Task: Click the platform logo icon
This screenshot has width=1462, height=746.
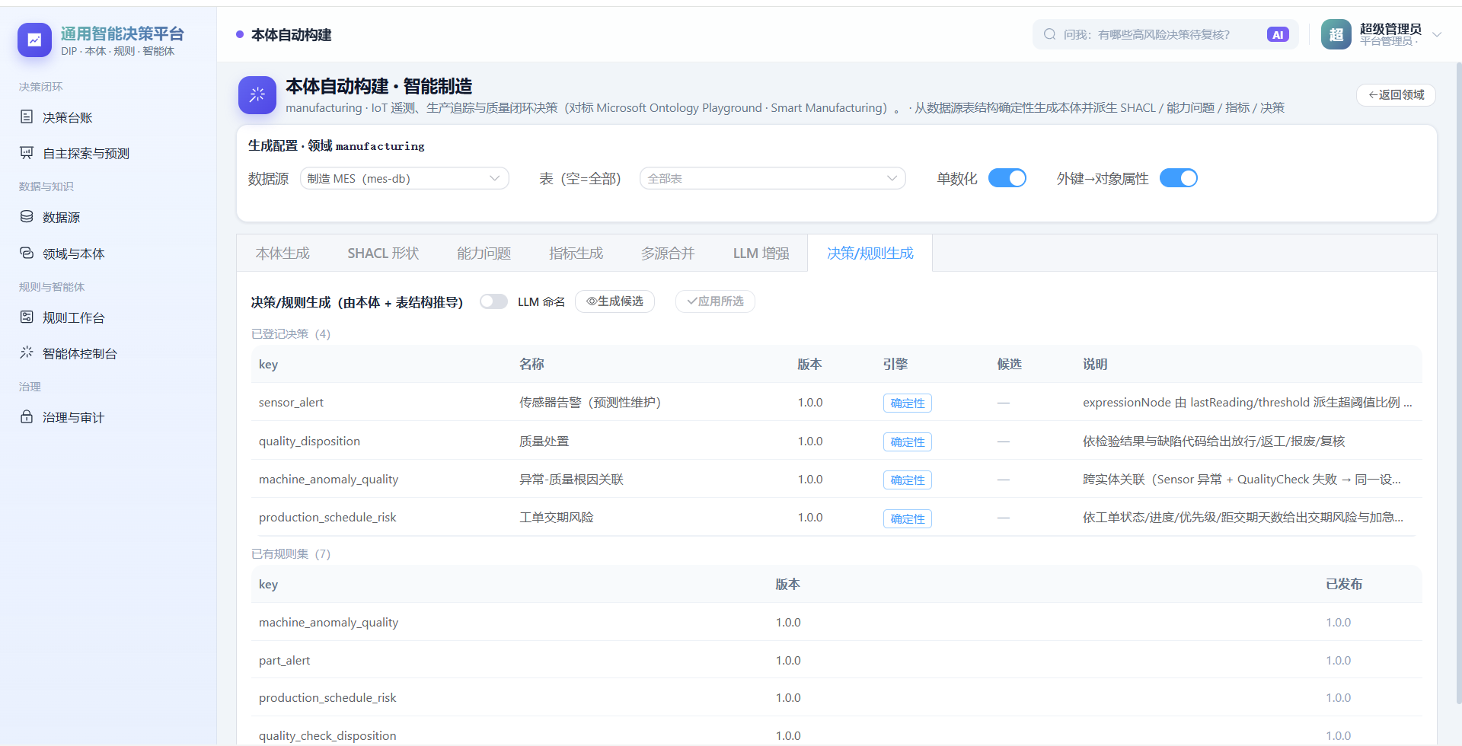Action: point(34,40)
